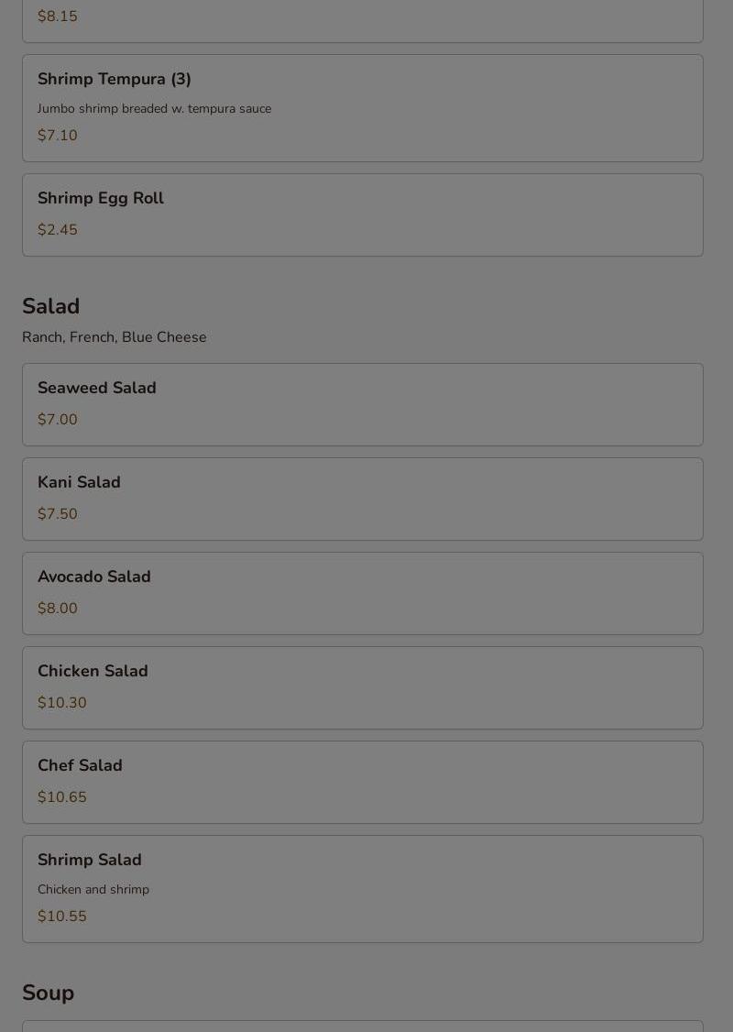Open the Chef Salad item
733x1032 pixels.
(x=80, y=766)
